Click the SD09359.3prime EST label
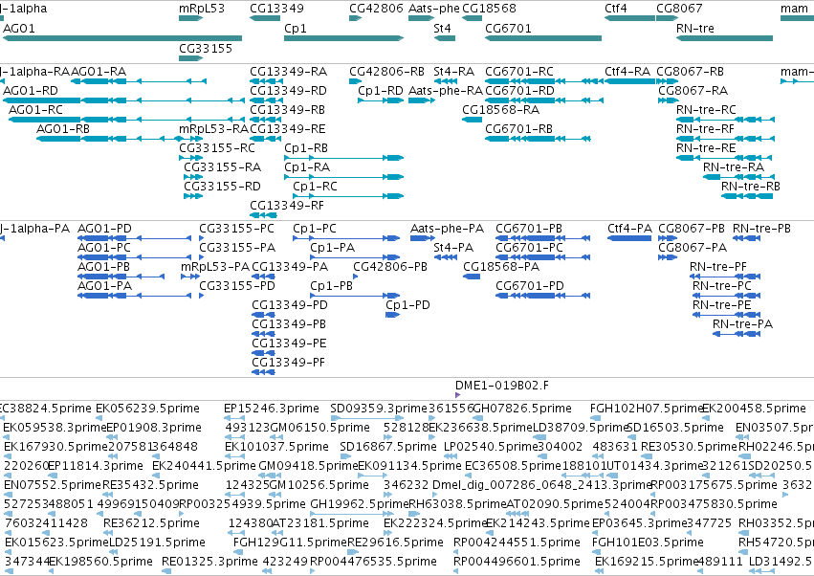814x576 pixels. pos(379,409)
